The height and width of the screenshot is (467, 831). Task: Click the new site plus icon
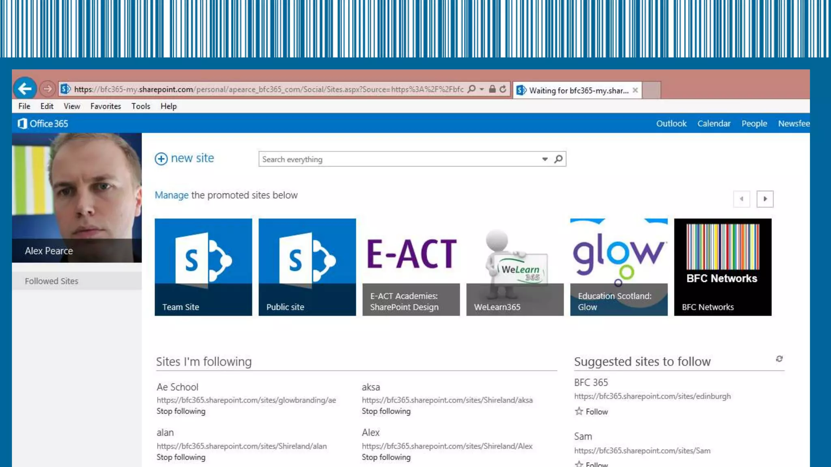161,159
